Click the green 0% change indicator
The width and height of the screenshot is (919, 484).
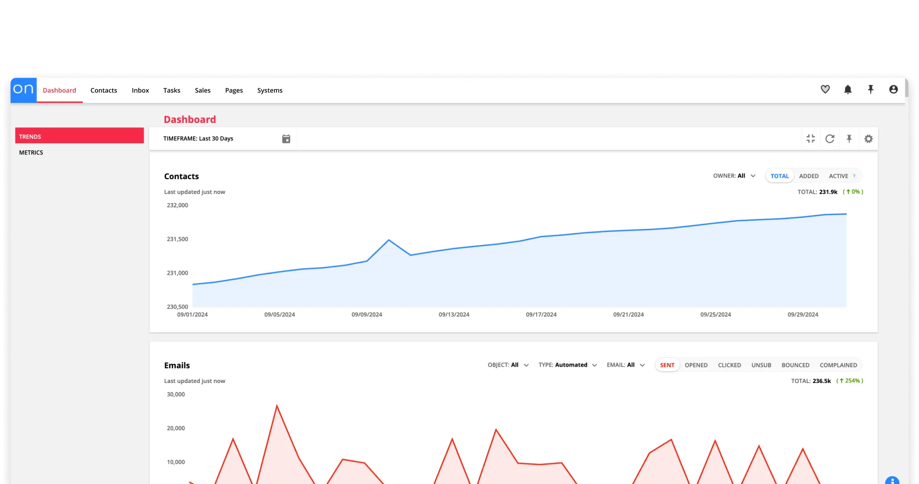[853, 192]
